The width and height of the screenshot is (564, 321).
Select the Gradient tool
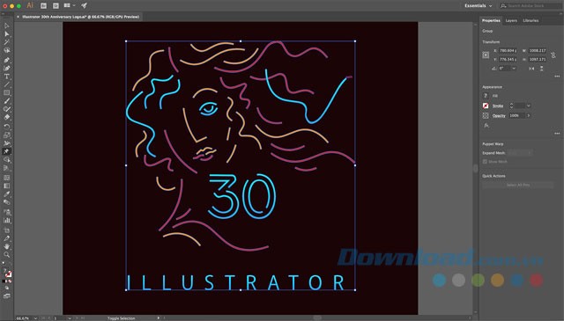[6, 186]
